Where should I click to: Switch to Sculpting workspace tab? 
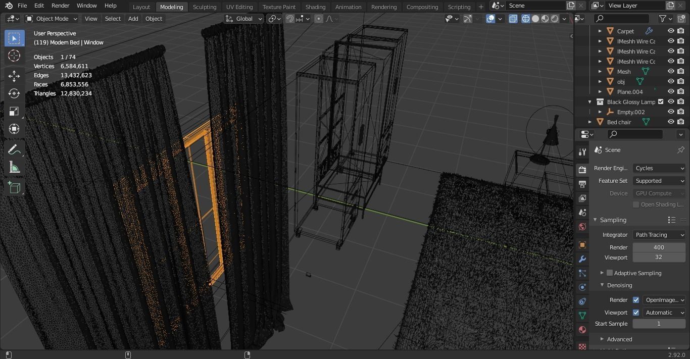pos(205,7)
